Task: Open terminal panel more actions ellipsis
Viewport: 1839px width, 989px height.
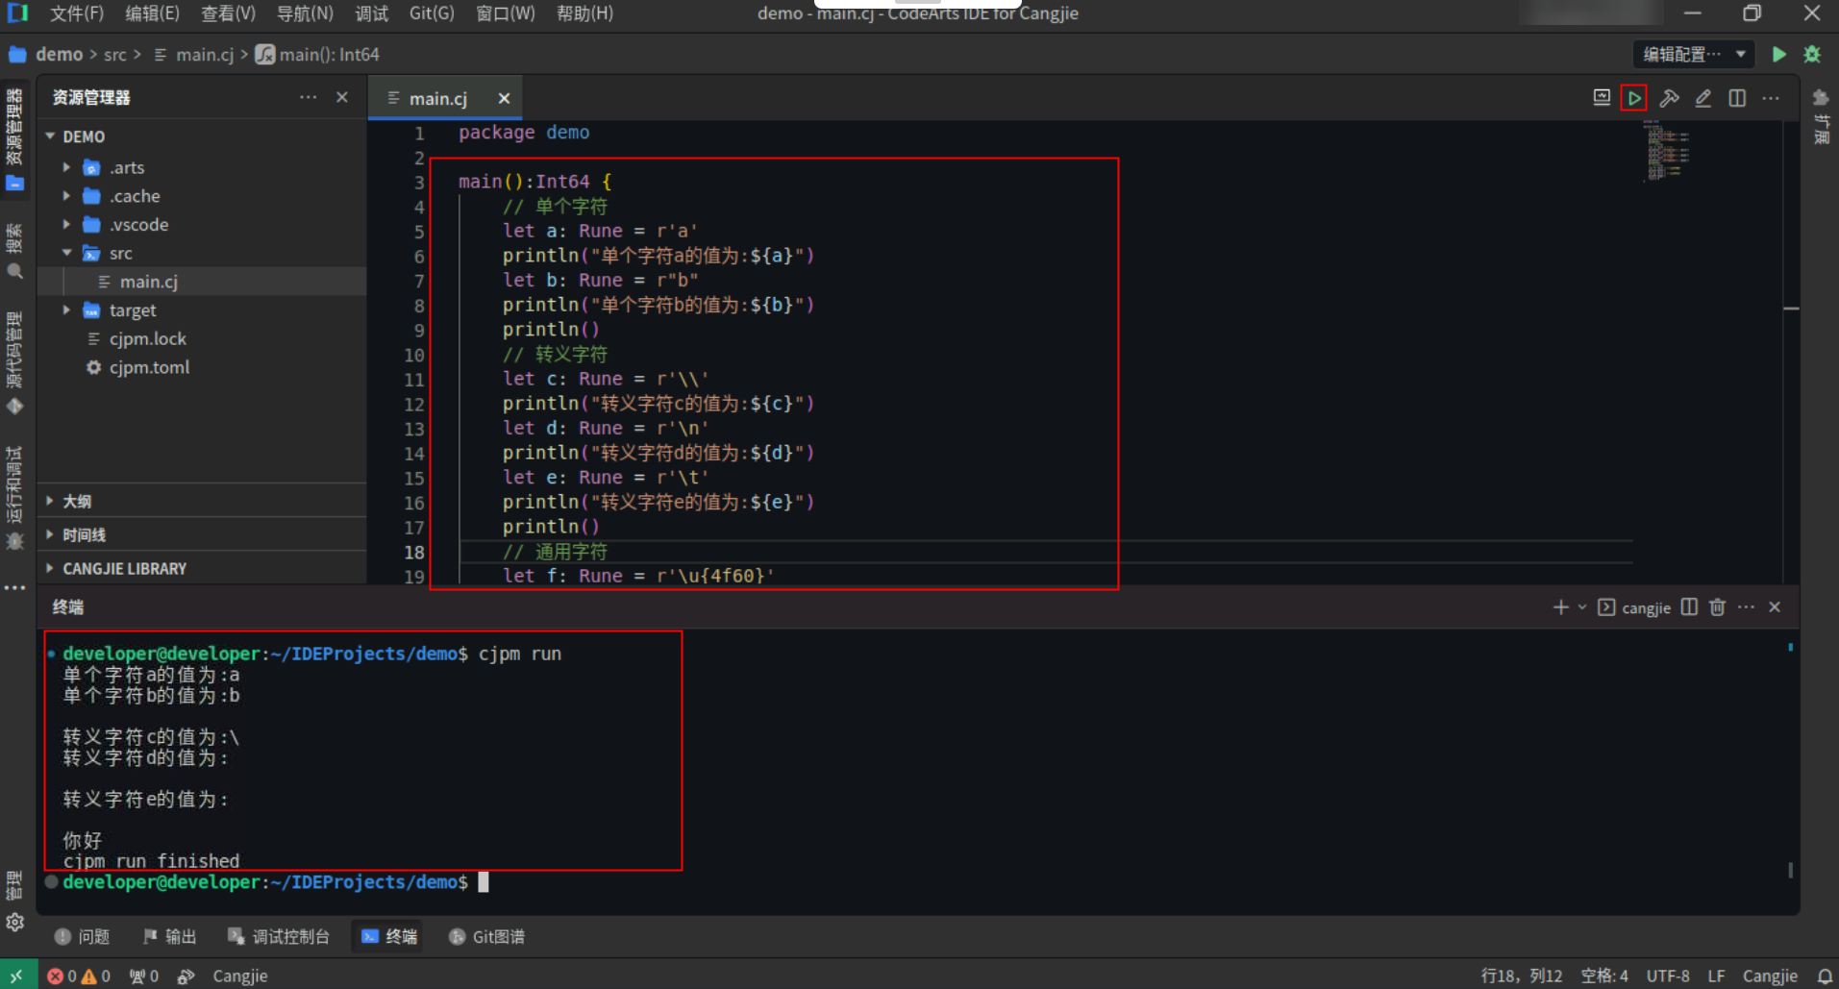Action: 1747,607
